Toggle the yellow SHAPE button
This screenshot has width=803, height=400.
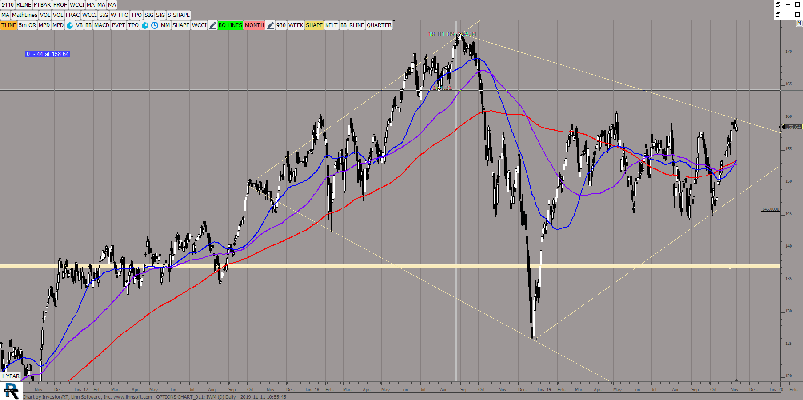(x=314, y=25)
